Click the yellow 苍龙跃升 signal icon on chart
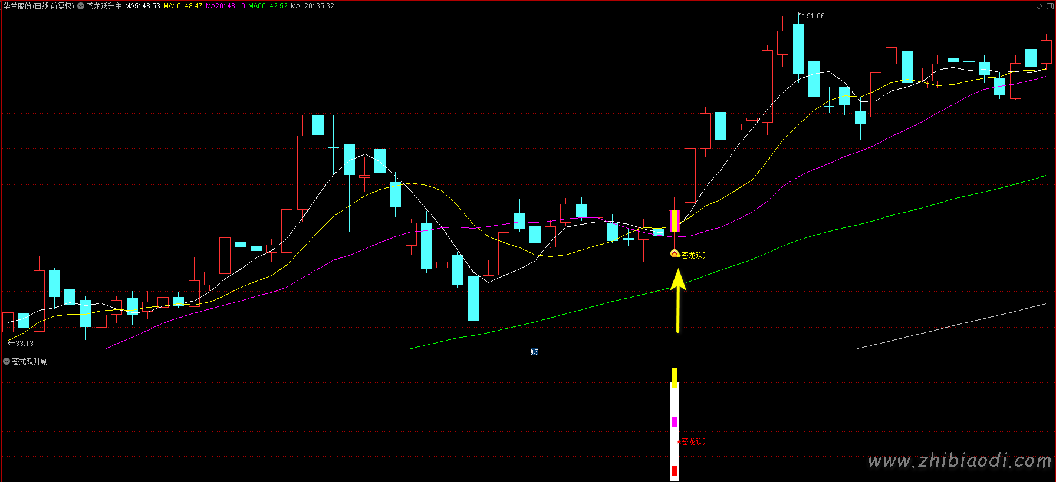The image size is (1056, 482). (675, 254)
